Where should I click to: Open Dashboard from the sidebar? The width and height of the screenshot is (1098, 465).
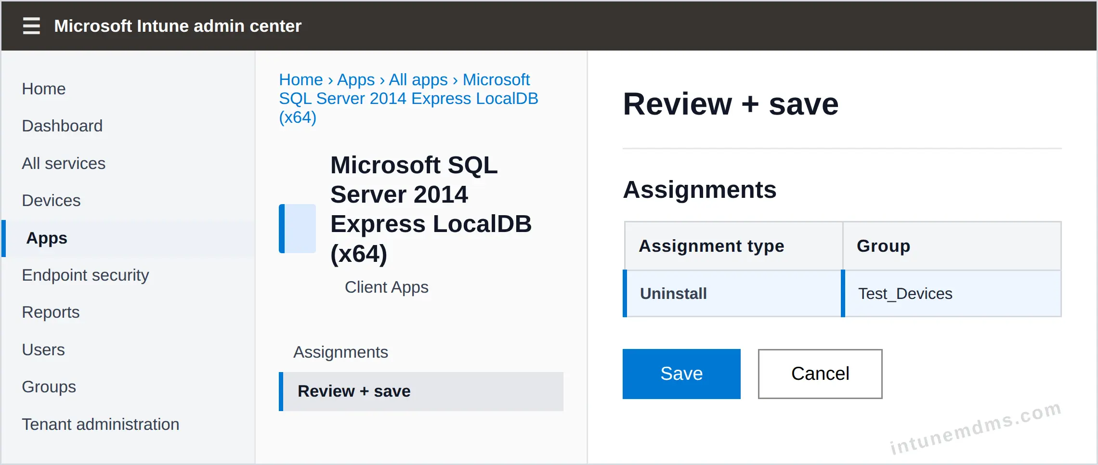coord(62,126)
